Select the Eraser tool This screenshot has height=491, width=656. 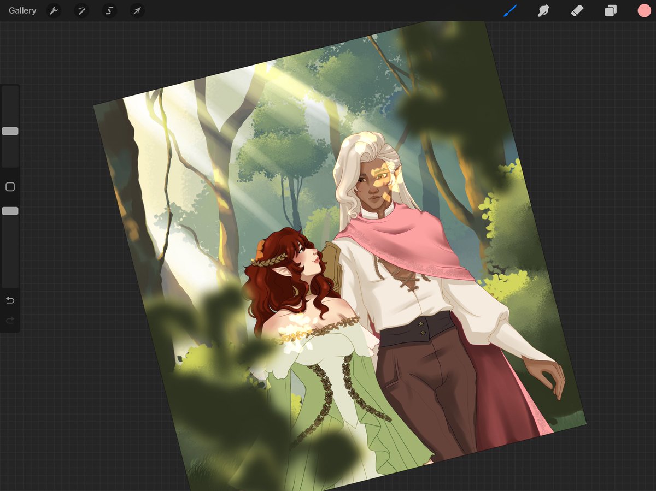click(x=577, y=10)
